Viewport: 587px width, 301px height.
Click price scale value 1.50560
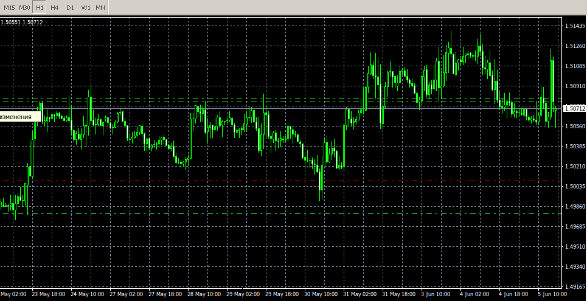tap(575, 126)
